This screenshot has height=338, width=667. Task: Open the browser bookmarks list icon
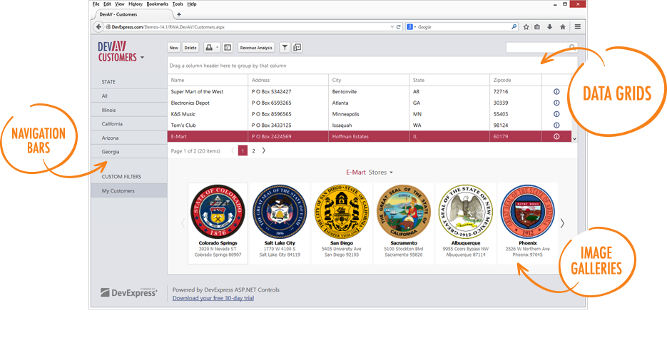(537, 27)
